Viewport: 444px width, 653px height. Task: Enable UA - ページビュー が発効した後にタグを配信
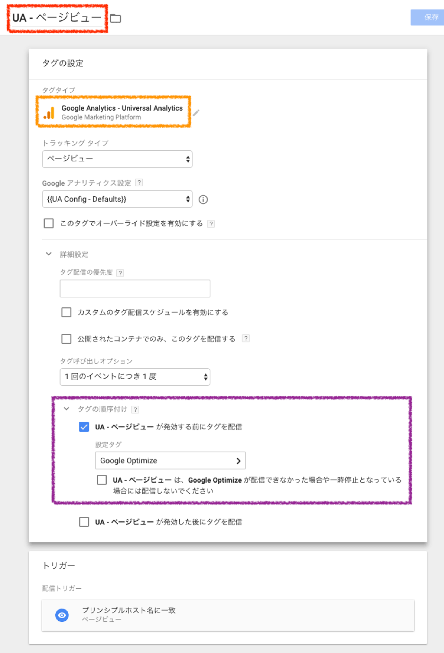point(84,522)
